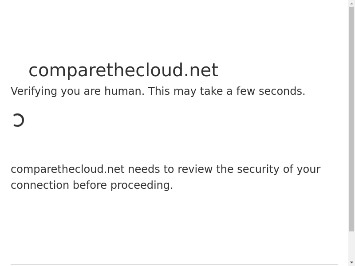Click the scrollbar up arrow
This screenshot has width=355, height=266.
tap(351, 4)
